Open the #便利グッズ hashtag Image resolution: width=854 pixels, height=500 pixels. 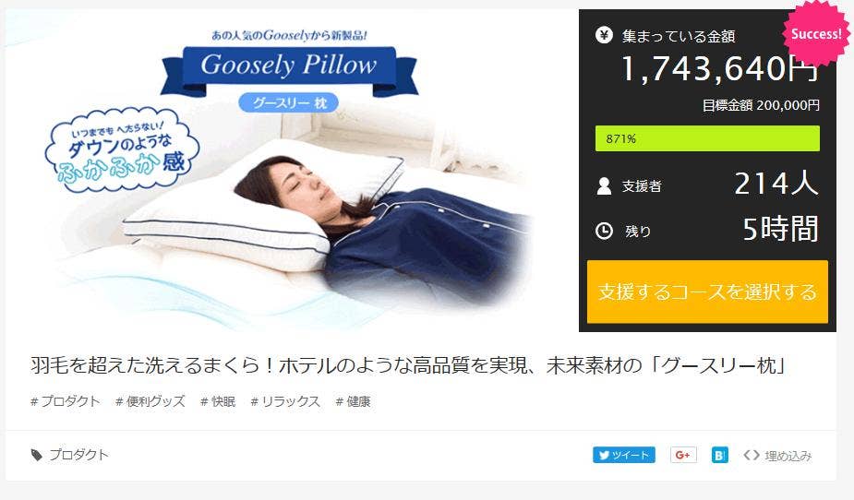(x=150, y=401)
